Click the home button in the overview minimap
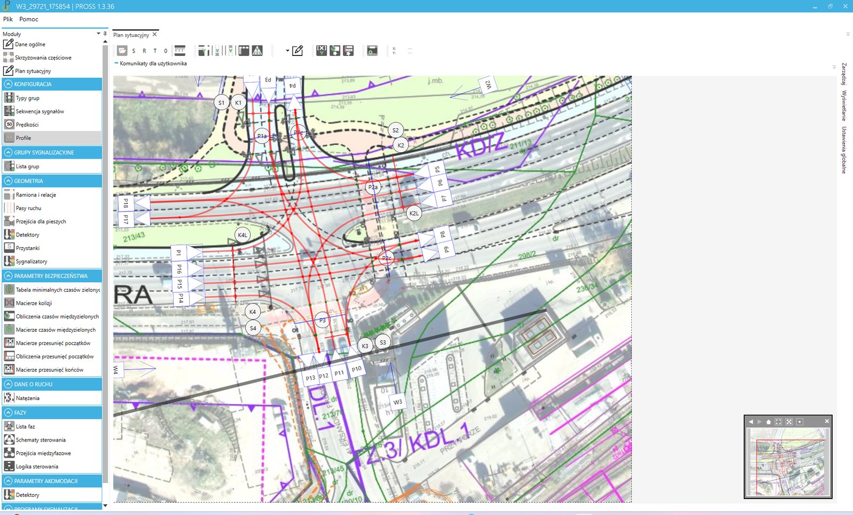This screenshot has height=515, width=853. 768,421
